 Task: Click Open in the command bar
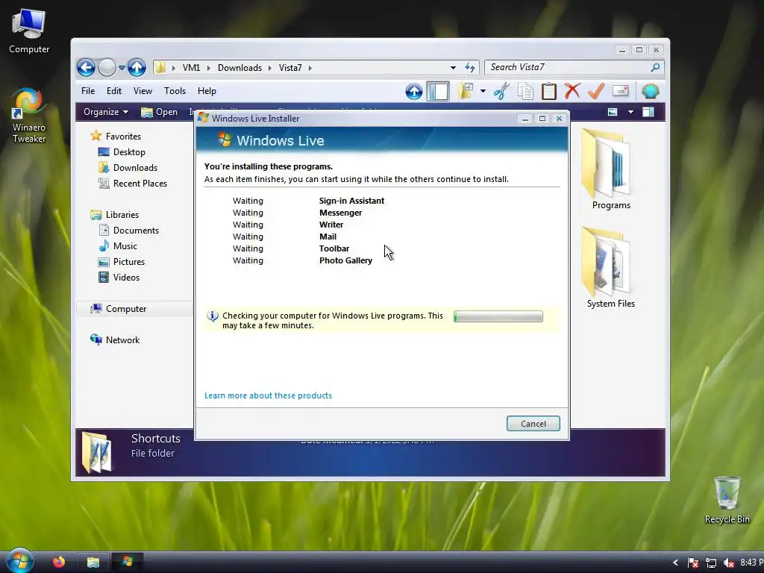tap(160, 112)
